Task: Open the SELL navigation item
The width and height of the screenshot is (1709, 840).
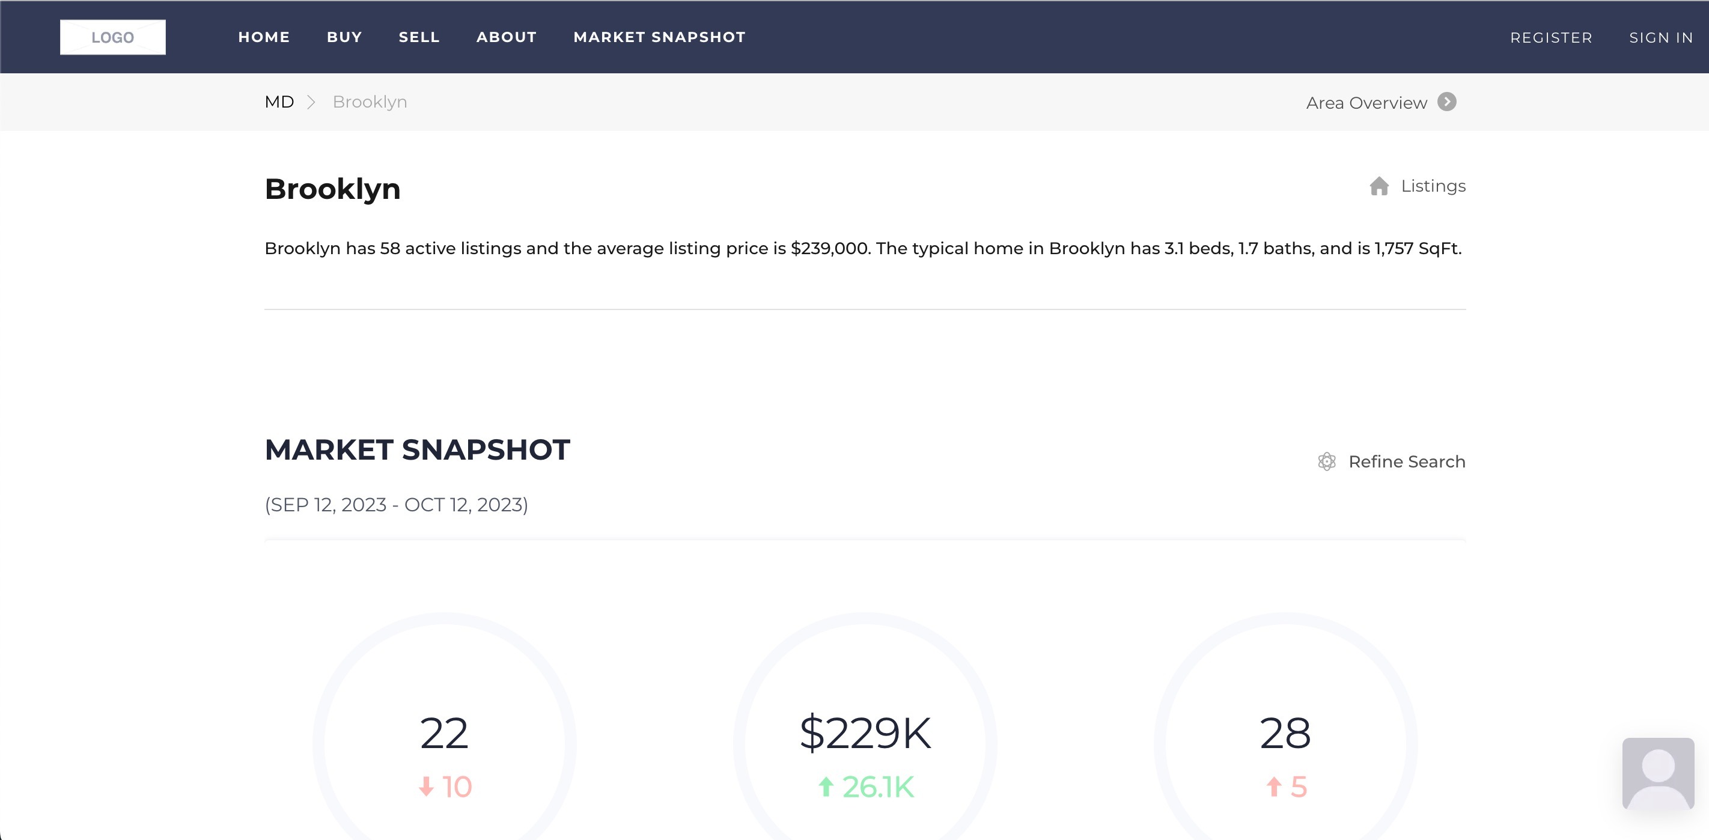Action: tap(419, 37)
